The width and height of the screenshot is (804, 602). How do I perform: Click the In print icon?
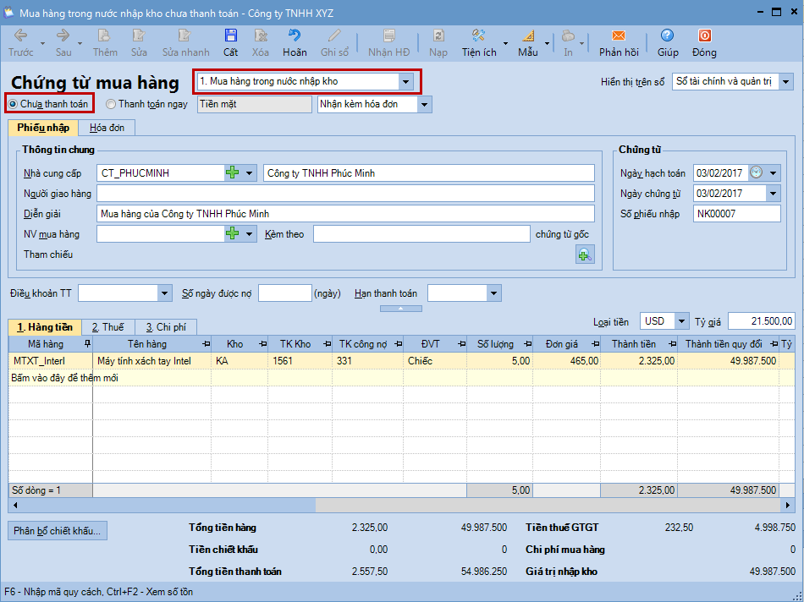coord(568,36)
